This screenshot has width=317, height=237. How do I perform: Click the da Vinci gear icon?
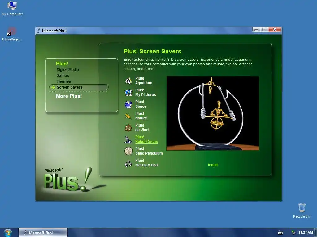click(x=128, y=128)
